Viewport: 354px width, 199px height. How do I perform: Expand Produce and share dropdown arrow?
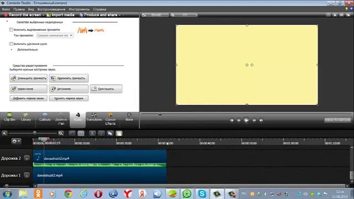(x=119, y=15)
